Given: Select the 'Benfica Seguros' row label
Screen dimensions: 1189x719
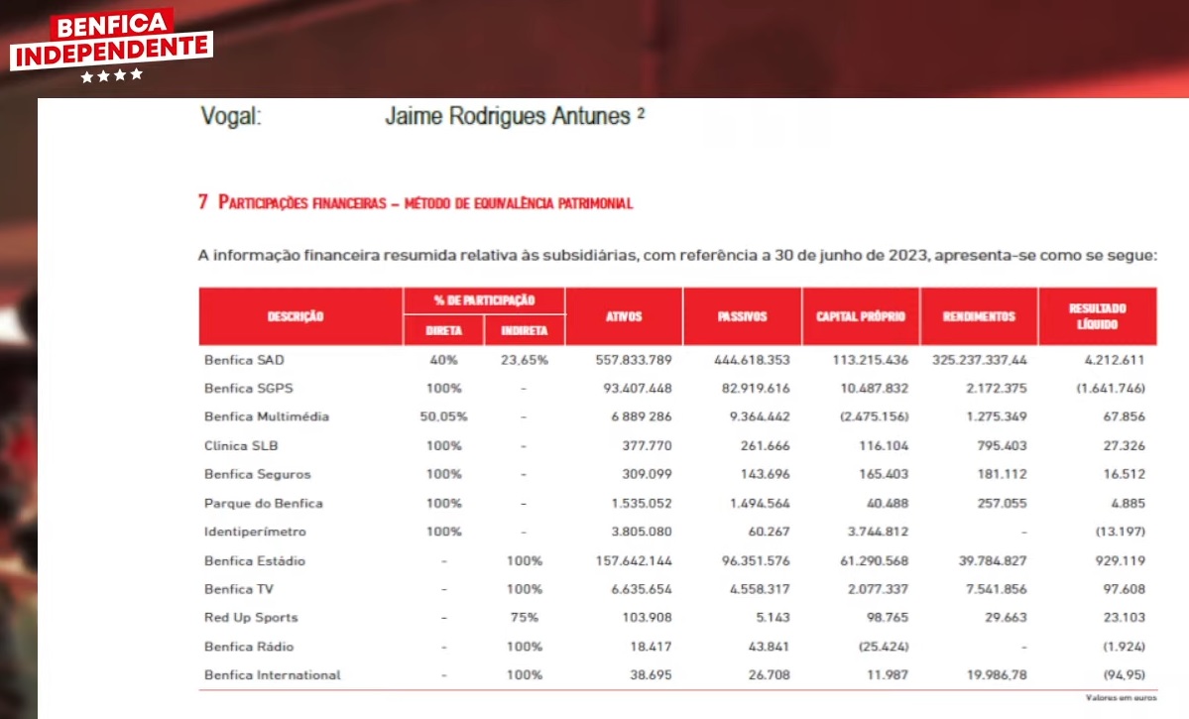Looking at the screenshot, I should click(x=257, y=474).
